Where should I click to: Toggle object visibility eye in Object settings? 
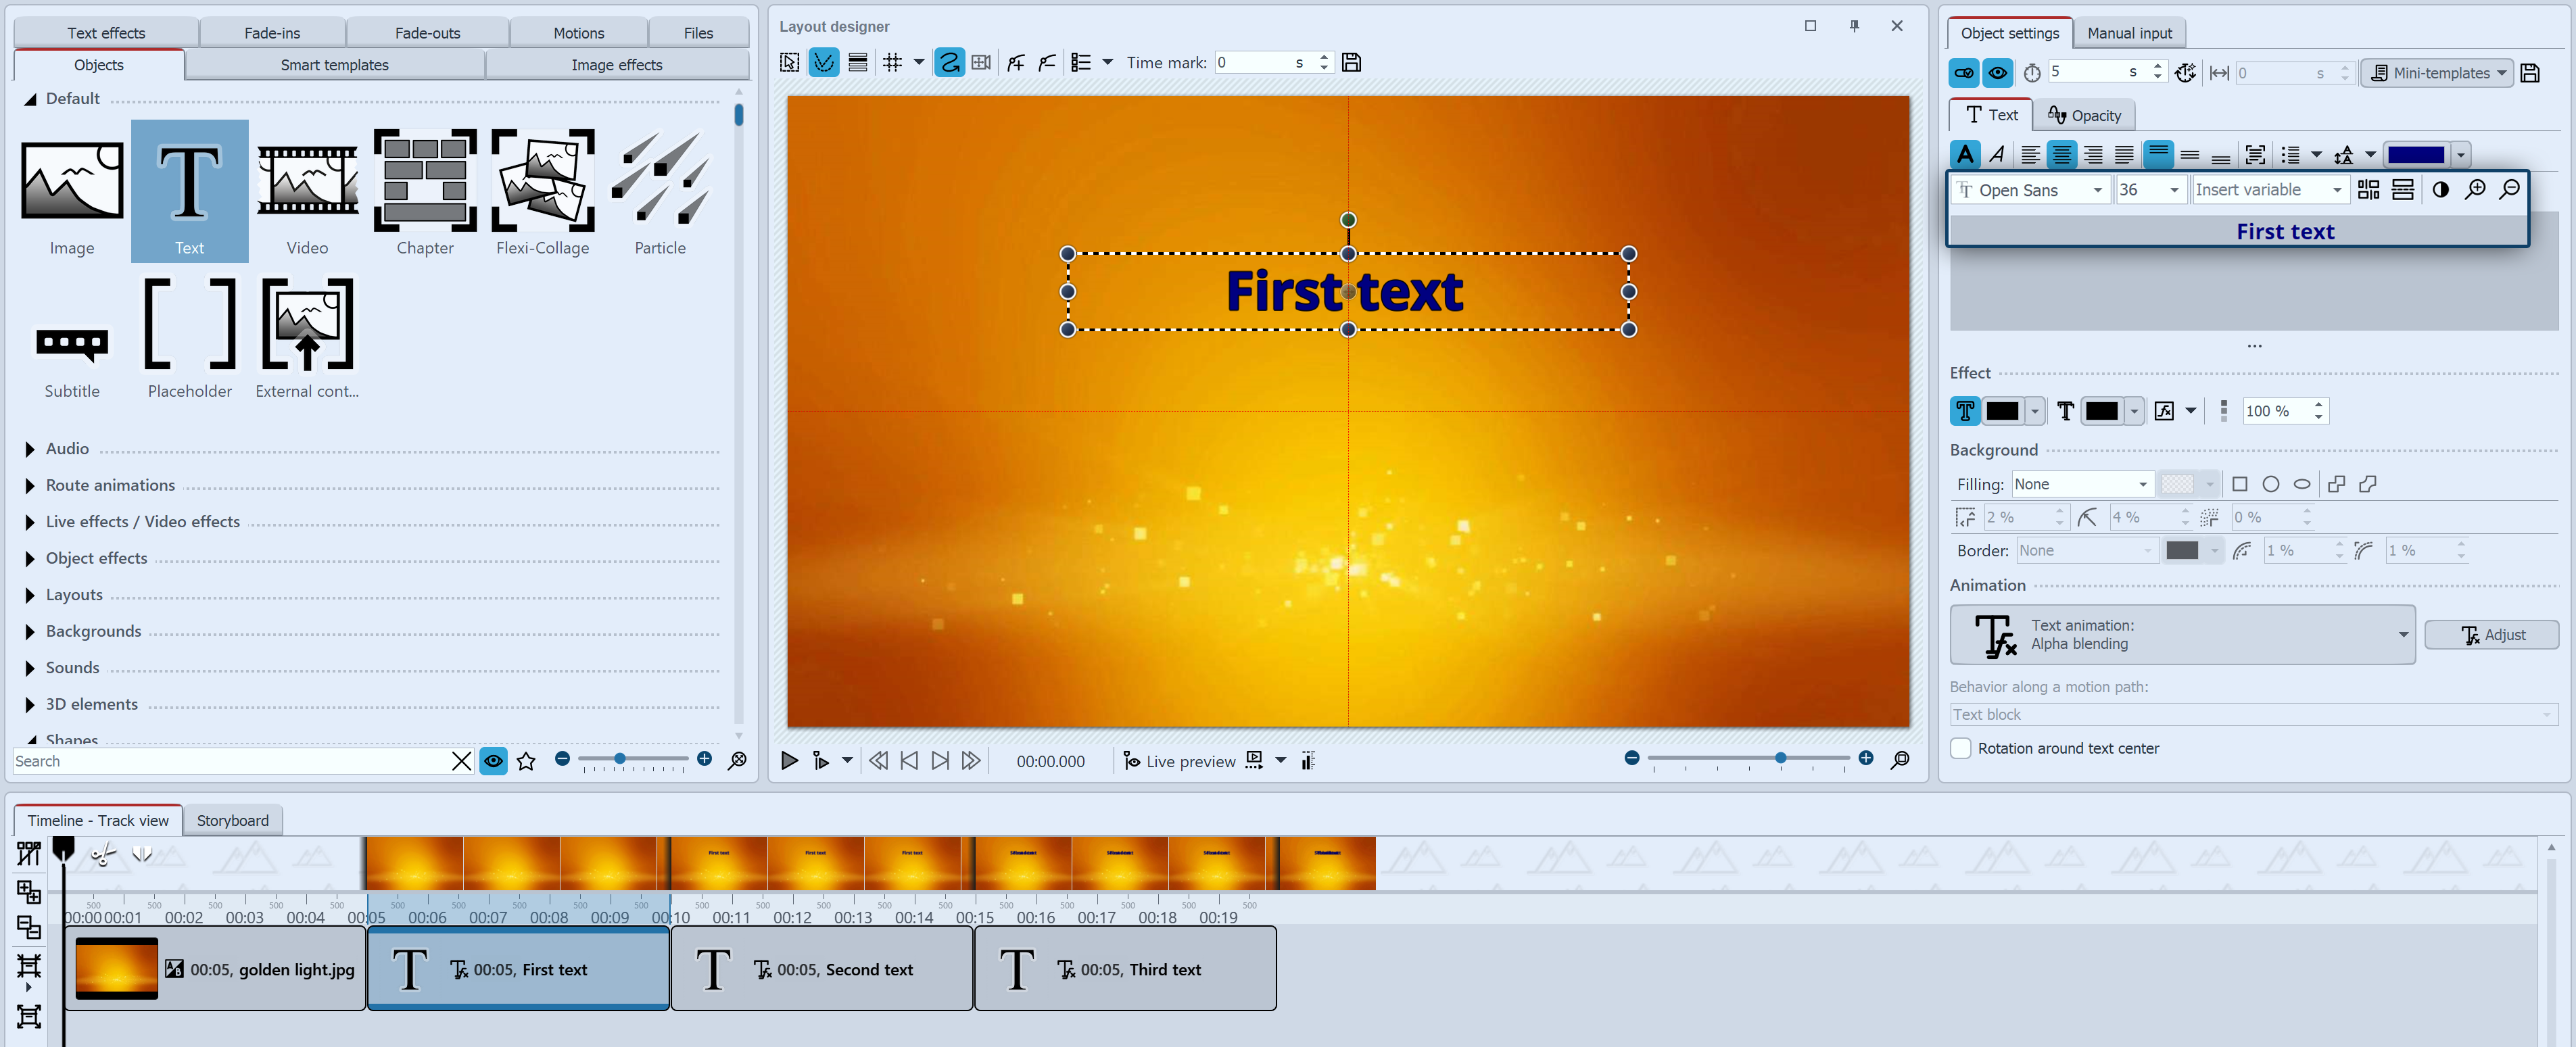click(1998, 72)
